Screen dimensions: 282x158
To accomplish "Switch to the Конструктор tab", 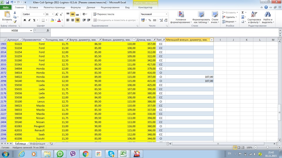I will (145, 7).
